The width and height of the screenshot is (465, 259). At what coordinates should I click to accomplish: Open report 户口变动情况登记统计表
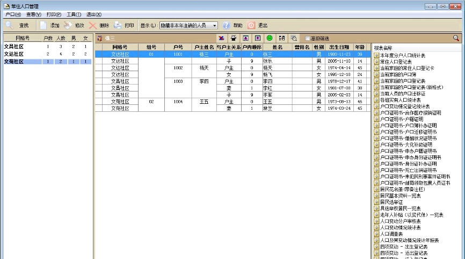click(x=405, y=106)
